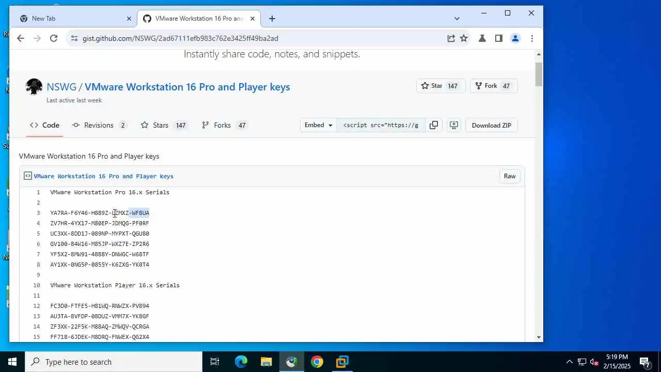
Task: Open File Explorer from the taskbar
Action: pyautogui.click(x=266, y=362)
